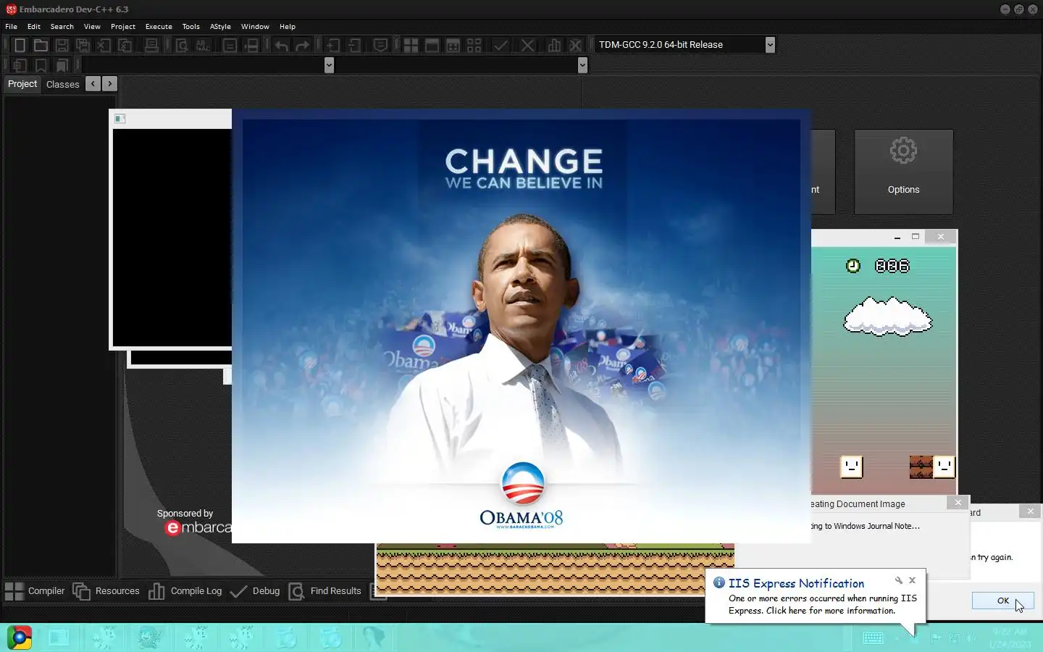
Task: Expand the second function list combo box
Action: [x=582, y=65]
